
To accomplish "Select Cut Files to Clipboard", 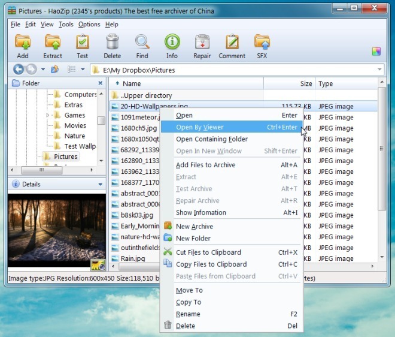I will (x=208, y=252).
